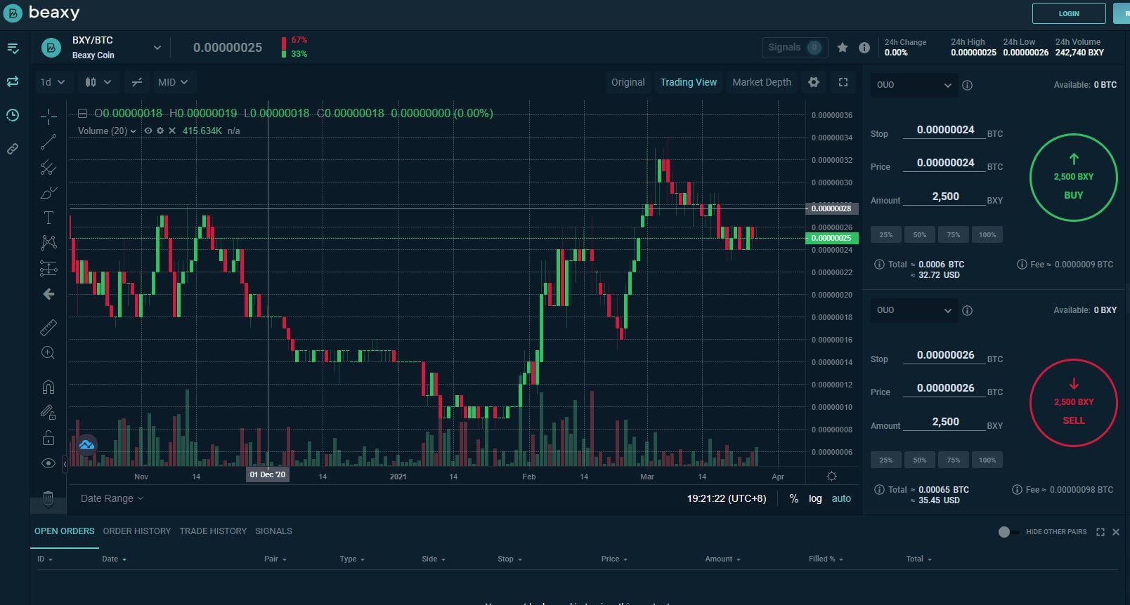
Task: Open the MID price dropdown
Action: tap(173, 82)
